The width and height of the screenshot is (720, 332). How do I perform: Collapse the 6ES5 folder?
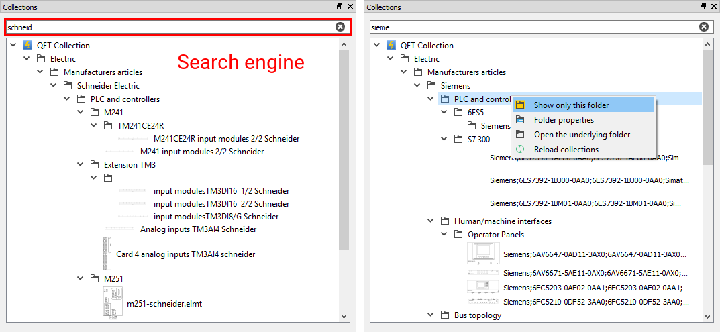click(444, 112)
